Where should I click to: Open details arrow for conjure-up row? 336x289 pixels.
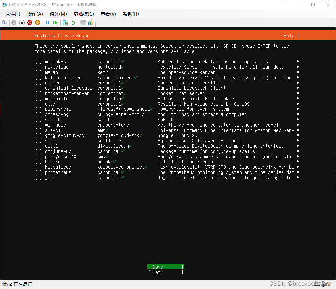pyautogui.click(x=298, y=151)
